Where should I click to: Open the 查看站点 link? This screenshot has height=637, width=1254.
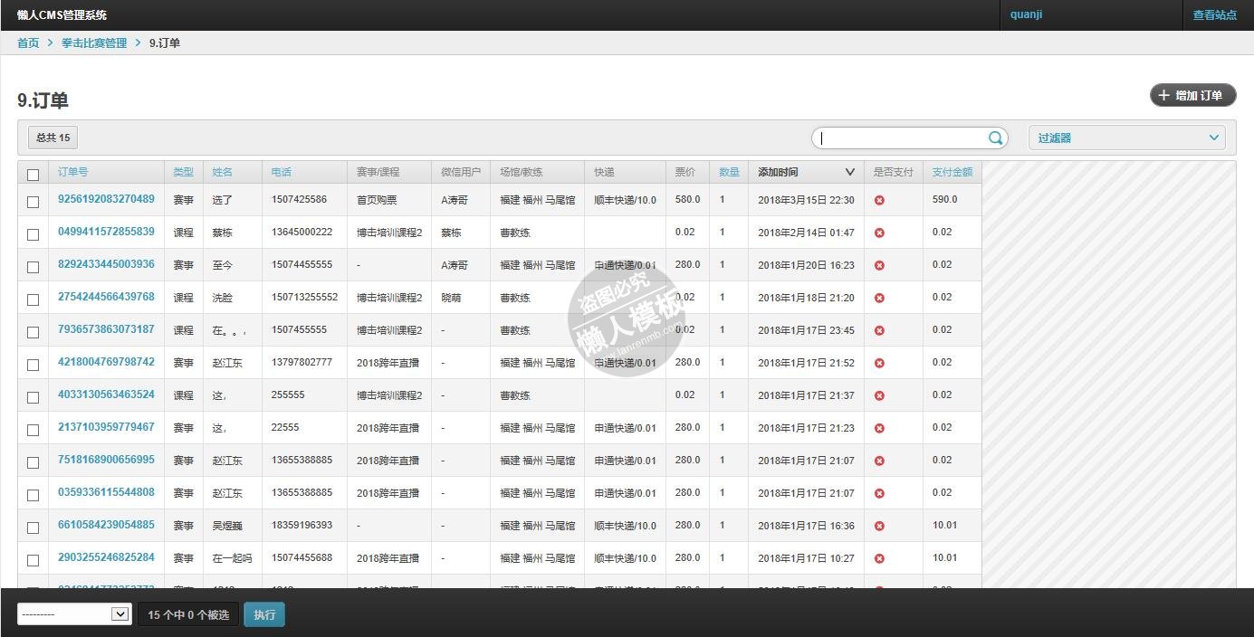tap(1214, 15)
